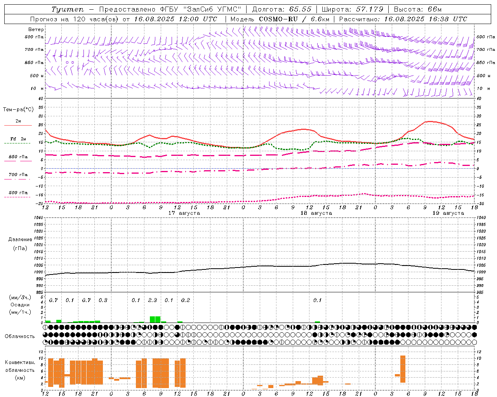
Task: Click the Высота: 66м elevation value
Action: [418, 9]
